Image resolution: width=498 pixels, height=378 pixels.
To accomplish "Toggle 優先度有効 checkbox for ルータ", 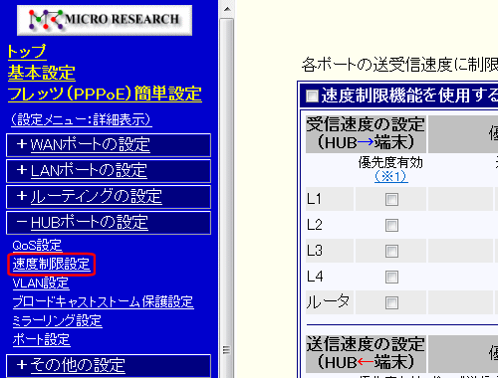I will click(391, 302).
